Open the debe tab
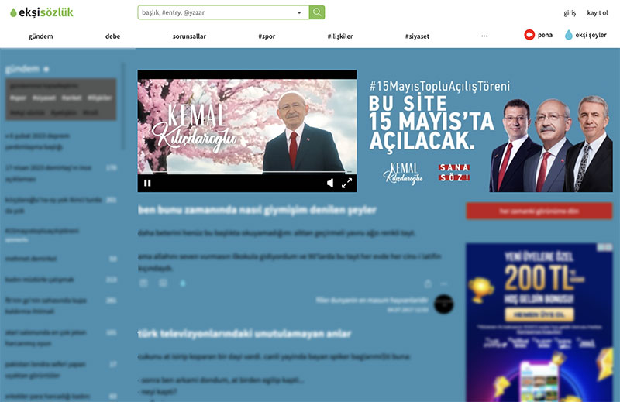Image resolution: width=620 pixels, height=402 pixels. click(112, 36)
